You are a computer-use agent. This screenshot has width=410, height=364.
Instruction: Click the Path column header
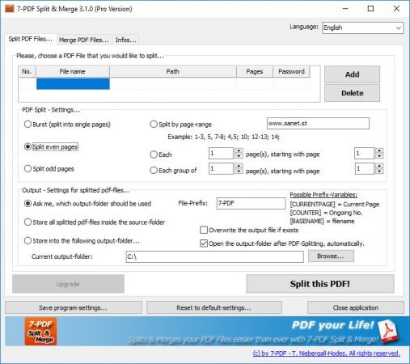point(173,72)
